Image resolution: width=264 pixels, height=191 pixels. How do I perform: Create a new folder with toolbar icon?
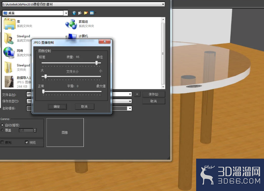tap(86, 13)
